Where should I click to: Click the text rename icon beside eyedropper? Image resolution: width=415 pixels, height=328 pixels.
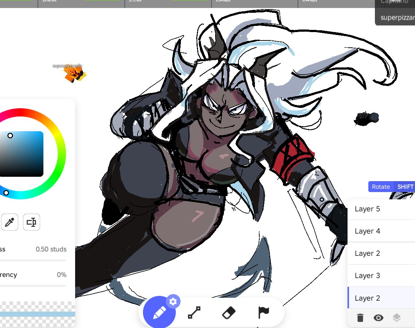[31, 222]
